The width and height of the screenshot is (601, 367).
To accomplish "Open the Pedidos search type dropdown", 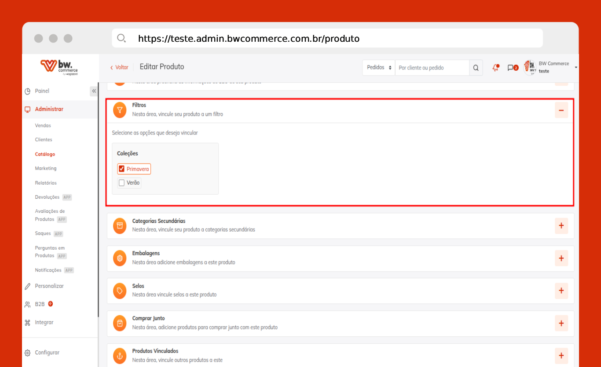I will coord(378,68).
